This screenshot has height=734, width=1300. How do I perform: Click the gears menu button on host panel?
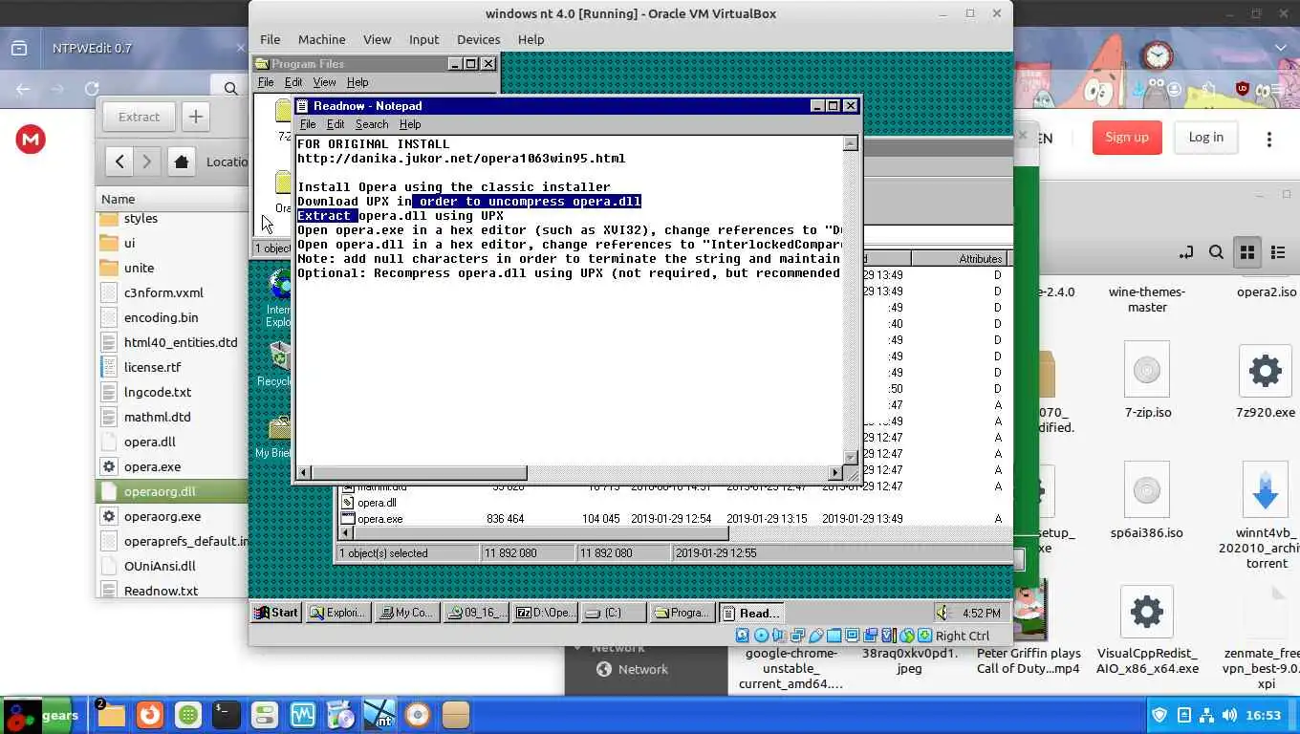click(41, 716)
